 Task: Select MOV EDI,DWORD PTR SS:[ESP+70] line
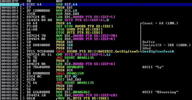pyautogui.click(x=87, y=36)
